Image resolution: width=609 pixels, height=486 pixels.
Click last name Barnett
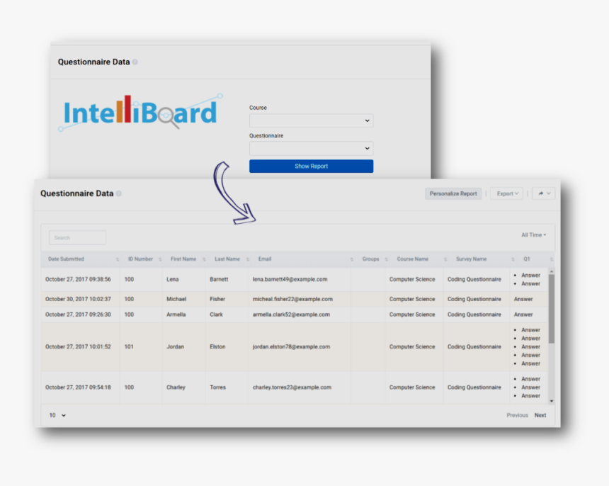pos(219,279)
